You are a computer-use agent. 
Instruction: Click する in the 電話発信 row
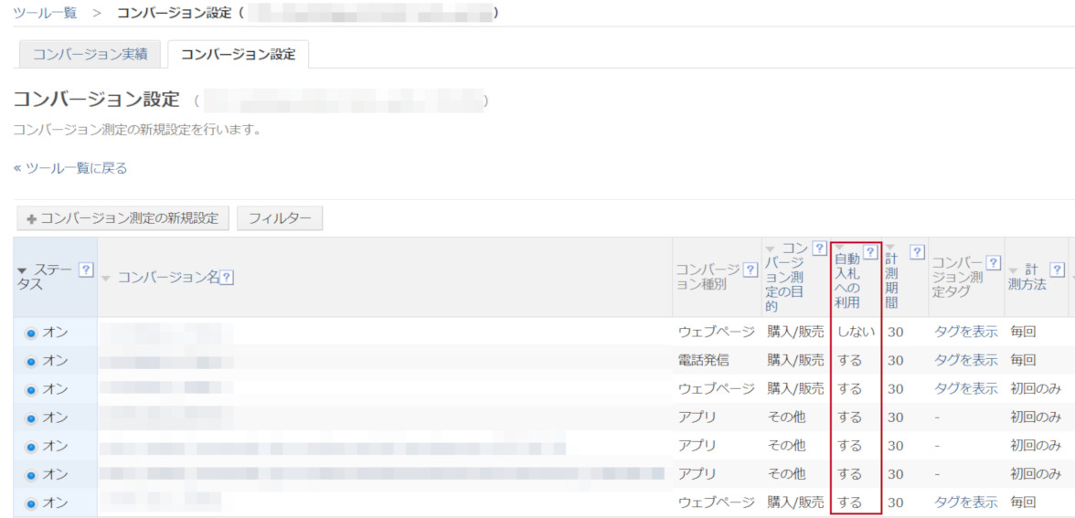849,360
